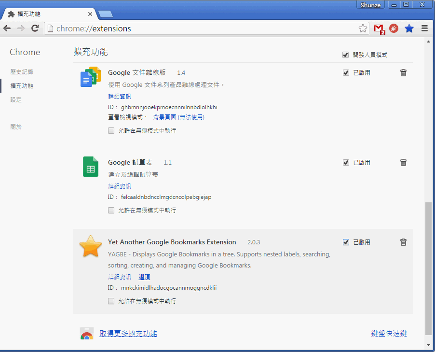
Task: Open the 取得更多擴充功能 link
Action: pos(128,333)
